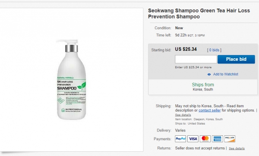Image resolution: width=259 pixels, height=156 pixels.
Task: Open See details under Shipping
Action: (x=183, y=115)
